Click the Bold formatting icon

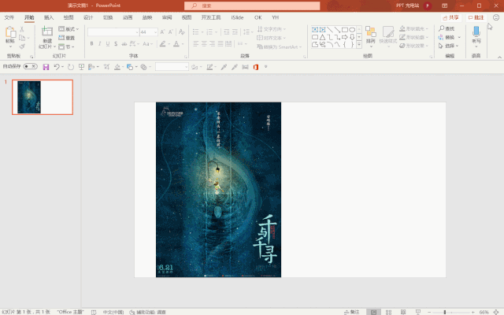point(91,44)
